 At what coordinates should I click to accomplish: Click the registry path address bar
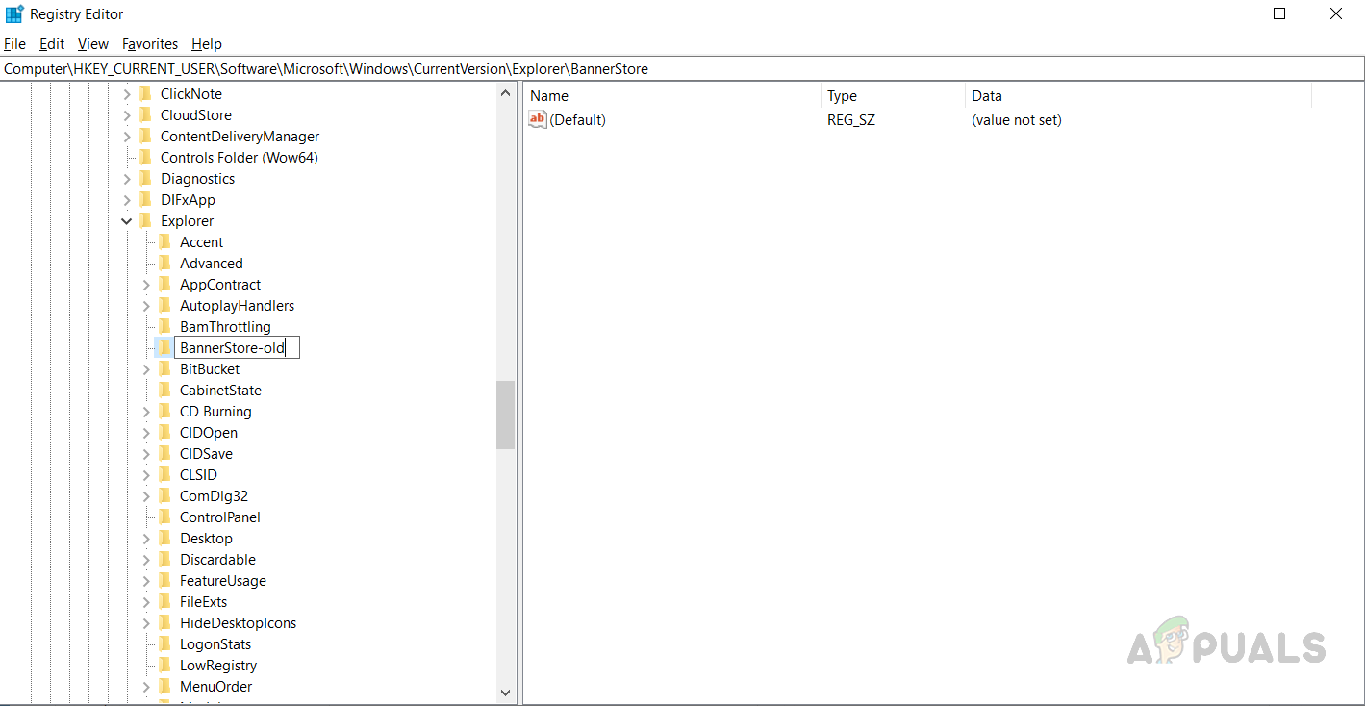pyautogui.click(x=682, y=69)
